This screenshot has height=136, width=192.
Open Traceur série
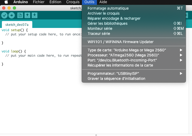point(134,34)
